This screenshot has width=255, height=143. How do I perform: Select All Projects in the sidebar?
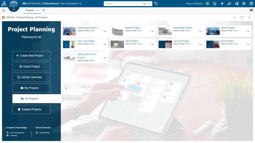coord(37,99)
